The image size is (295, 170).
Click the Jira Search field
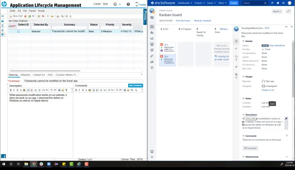coord(254,3)
